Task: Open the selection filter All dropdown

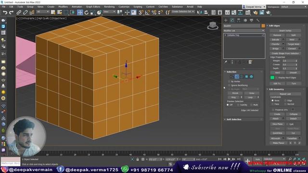Action: click(43, 12)
